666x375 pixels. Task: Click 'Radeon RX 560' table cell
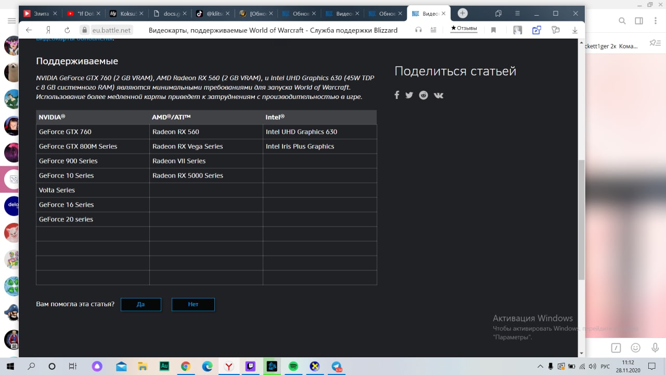[x=206, y=132]
